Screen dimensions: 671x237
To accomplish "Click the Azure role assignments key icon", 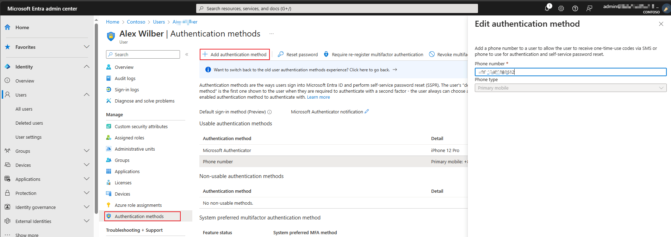I will pos(109,205).
